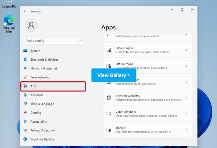Image resolution: width=217 pixels, height=148 pixels.
Task: Open Microsoft Edge desktop shortcut
Action: tap(9, 24)
